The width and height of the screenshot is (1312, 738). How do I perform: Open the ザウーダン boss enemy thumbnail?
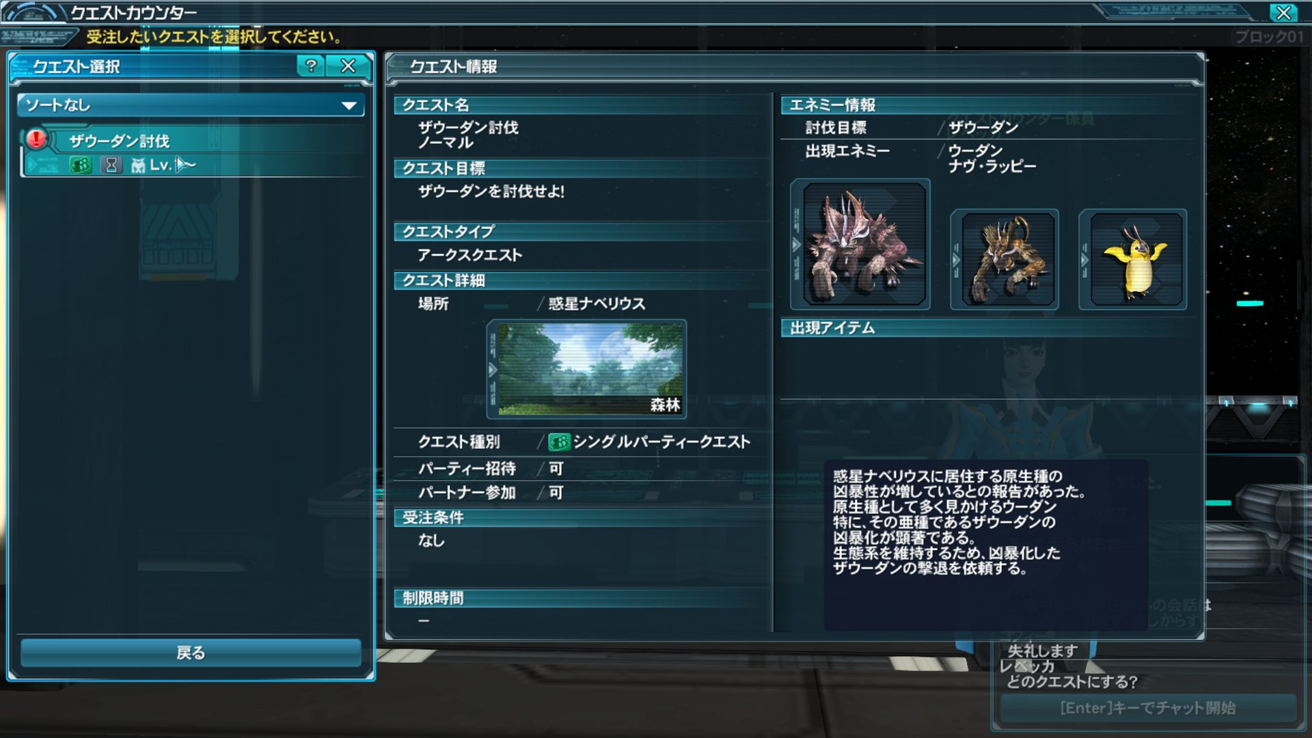[x=860, y=244]
